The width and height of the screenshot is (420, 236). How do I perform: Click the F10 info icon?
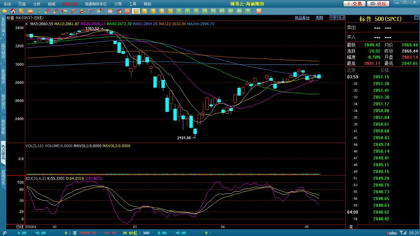point(30,11)
